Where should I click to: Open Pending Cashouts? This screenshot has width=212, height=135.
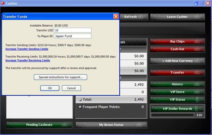pos(39,125)
